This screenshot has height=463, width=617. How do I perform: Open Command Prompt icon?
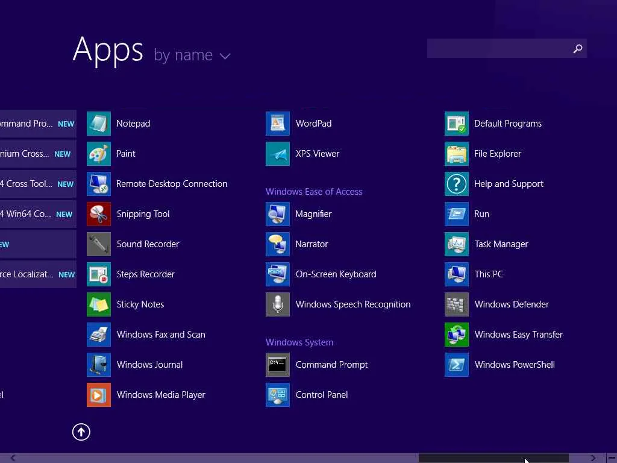[x=277, y=365]
